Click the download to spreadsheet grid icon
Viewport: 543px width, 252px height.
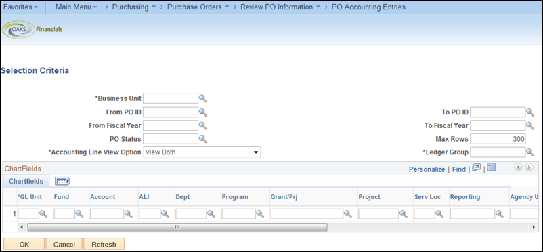coord(492,168)
